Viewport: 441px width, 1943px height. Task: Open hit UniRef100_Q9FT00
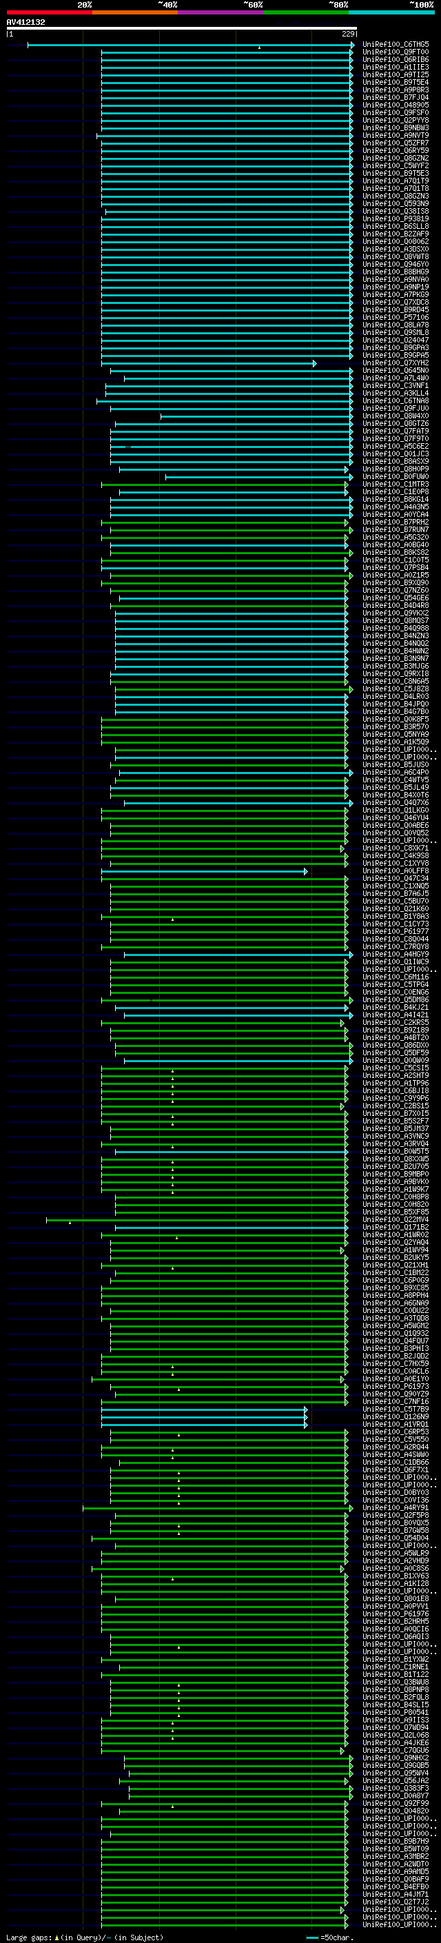(x=396, y=52)
